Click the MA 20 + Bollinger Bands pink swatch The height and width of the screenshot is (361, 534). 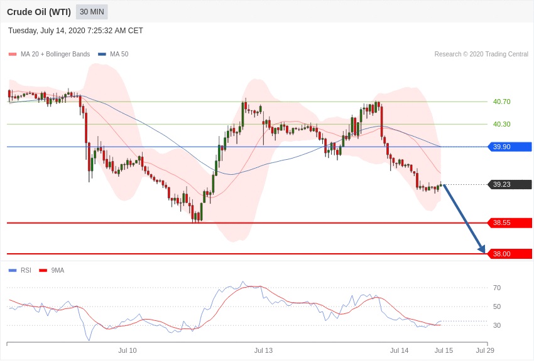(x=13, y=55)
